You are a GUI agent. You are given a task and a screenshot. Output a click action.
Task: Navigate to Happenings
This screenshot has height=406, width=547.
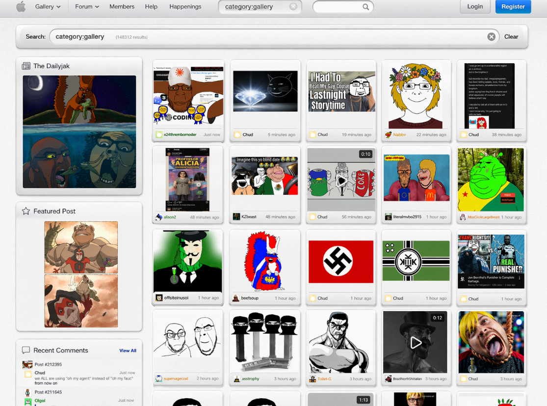pos(185,7)
